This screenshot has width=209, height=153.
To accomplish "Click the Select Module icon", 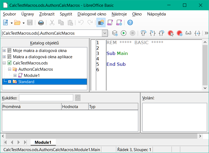I will tap(119, 22).
